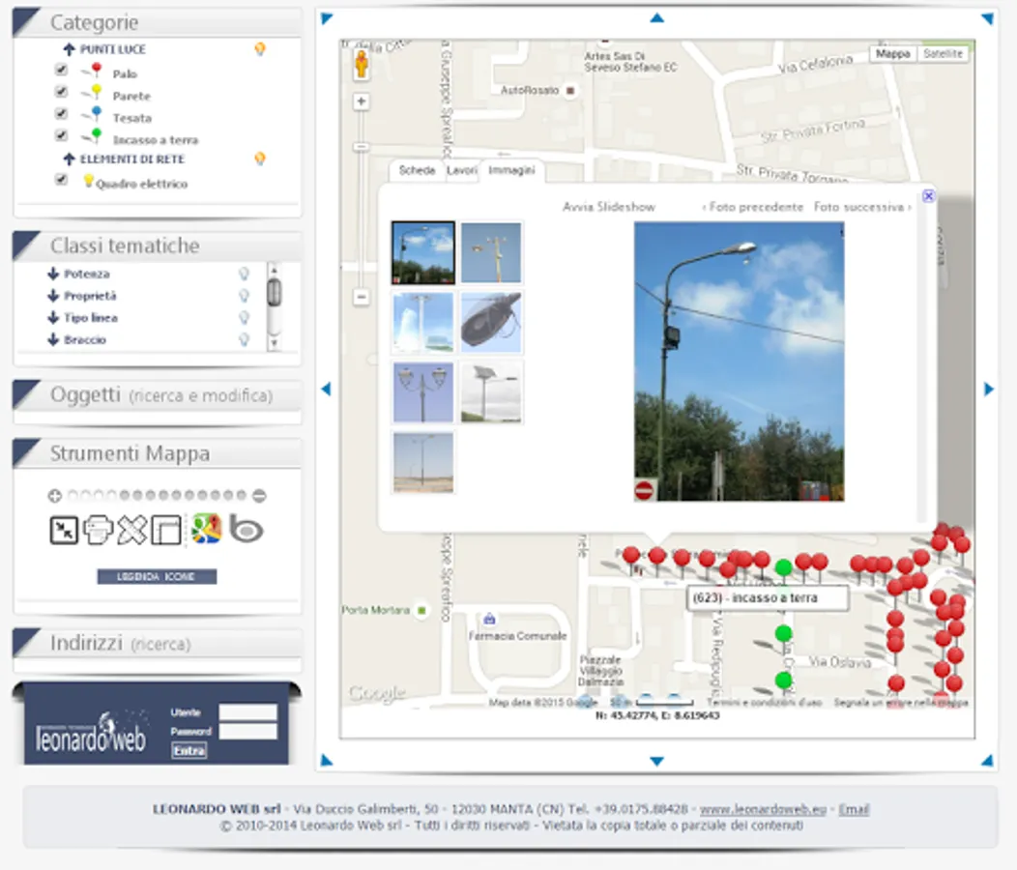Open the Scheda tab
The image size is (1017, 870).
[417, 171]
